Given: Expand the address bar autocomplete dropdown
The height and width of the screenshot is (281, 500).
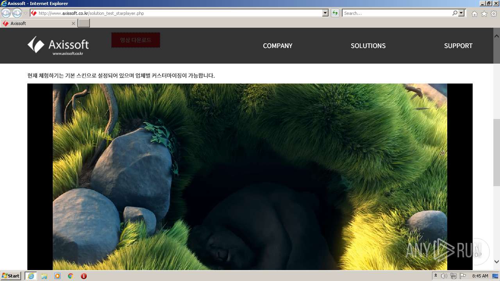Looking at the screenshot, I should point(325,13).
